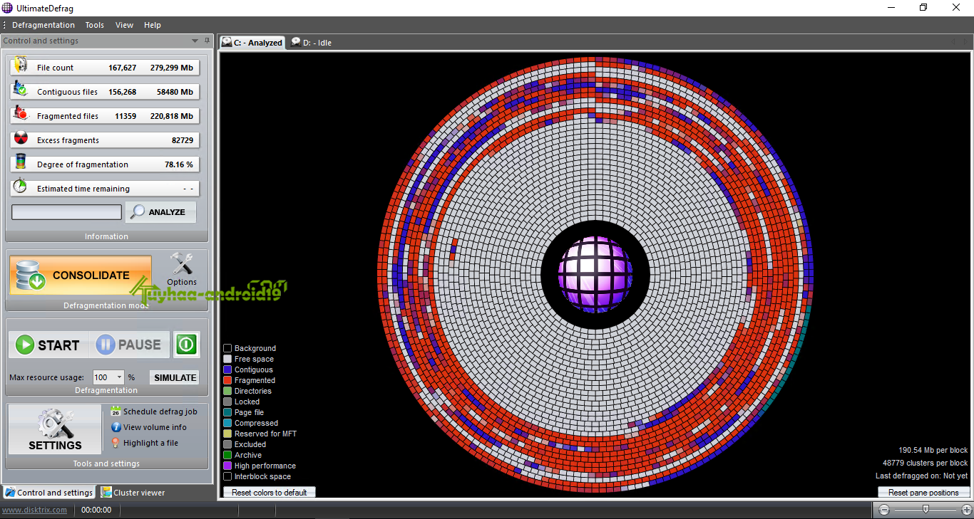The width and height of the screenshot is (974, 519).
Task: Open Schedule defrag job
Action: (x=154, y=411)
